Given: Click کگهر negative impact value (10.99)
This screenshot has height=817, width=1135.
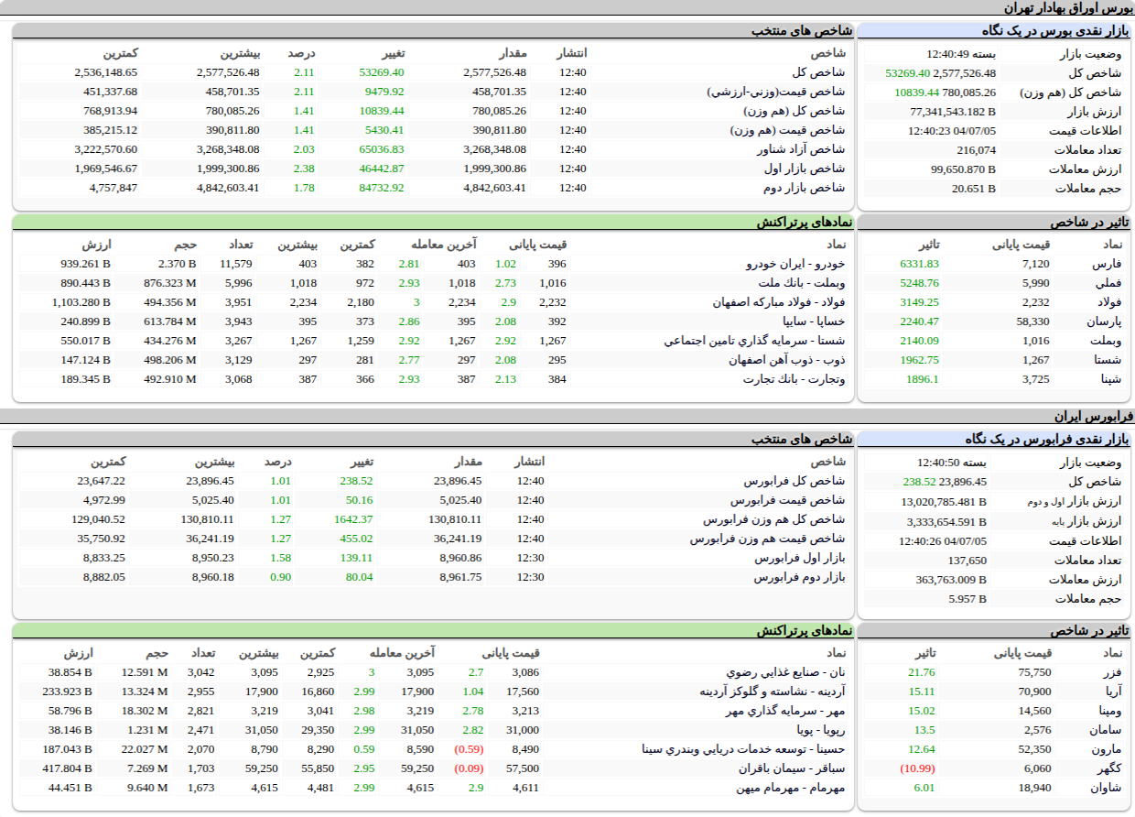Looking at the screenshot, I should tap(917, 768).
